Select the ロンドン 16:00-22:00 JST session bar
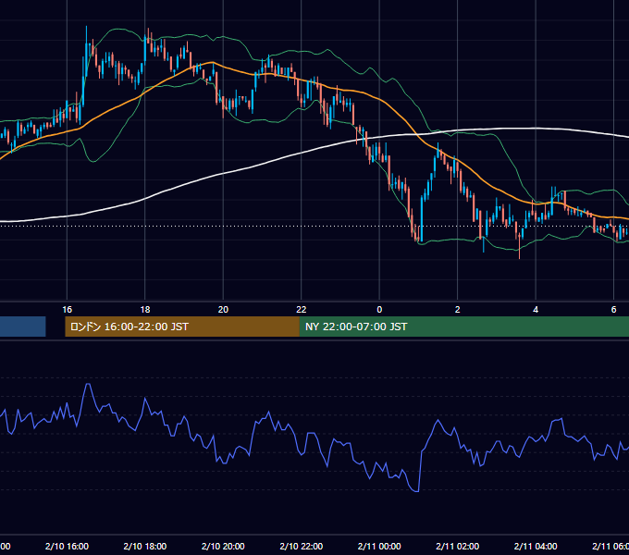The height and width of the screenshot is (555, 629). coord(182,327)
